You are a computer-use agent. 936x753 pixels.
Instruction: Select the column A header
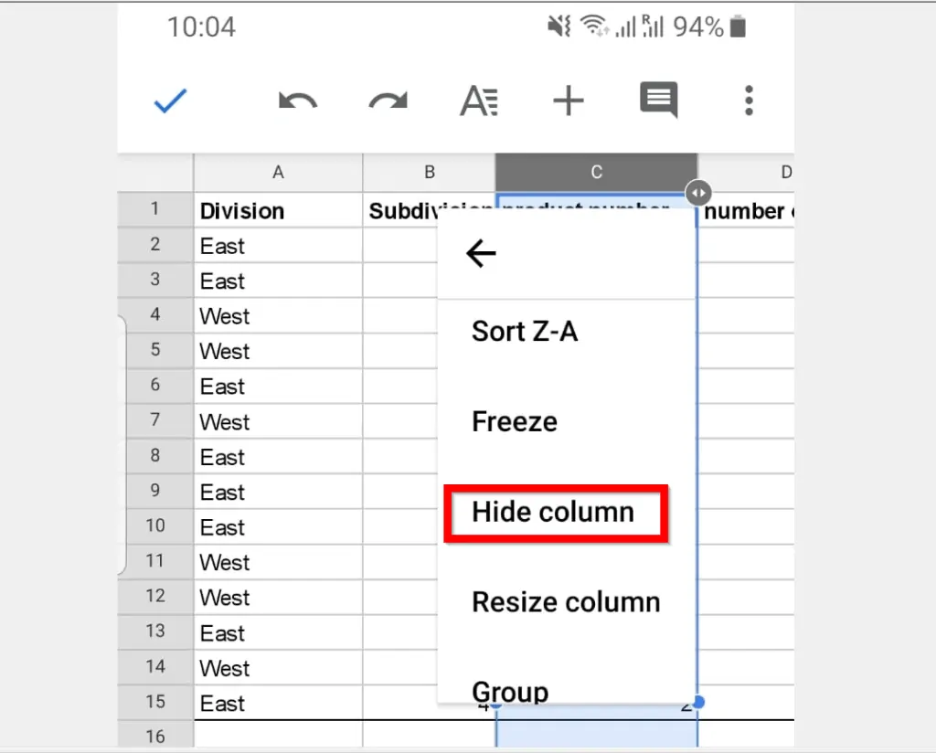pos(277,172)
